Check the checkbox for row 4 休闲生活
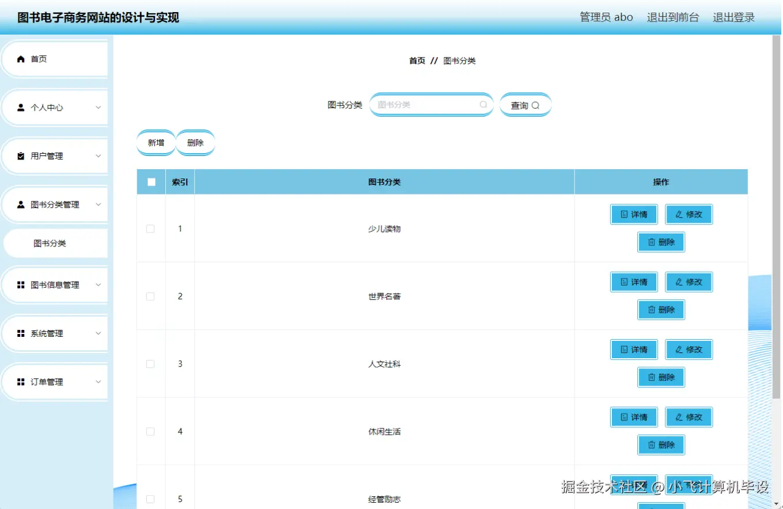Viewport: 783px width, 509px height. [150, 431]
